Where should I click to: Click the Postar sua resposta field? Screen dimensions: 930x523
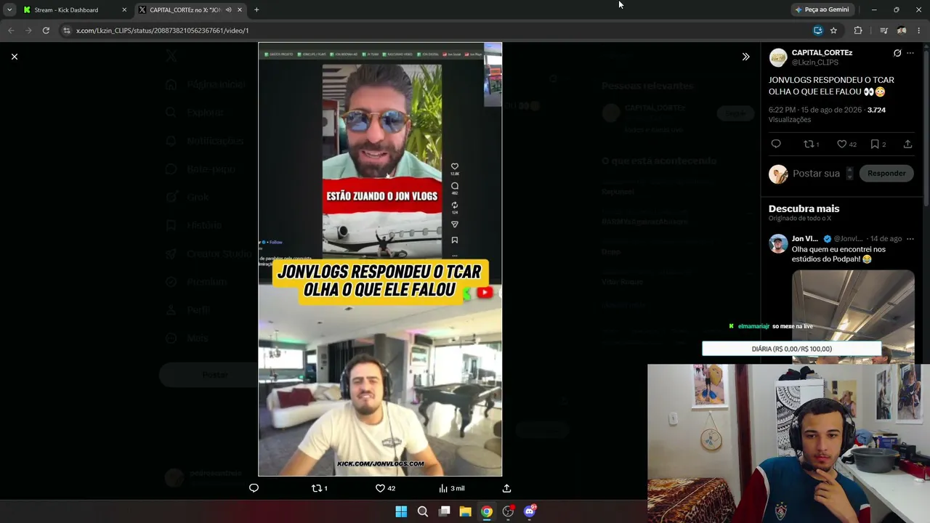(x=816, y=174)
